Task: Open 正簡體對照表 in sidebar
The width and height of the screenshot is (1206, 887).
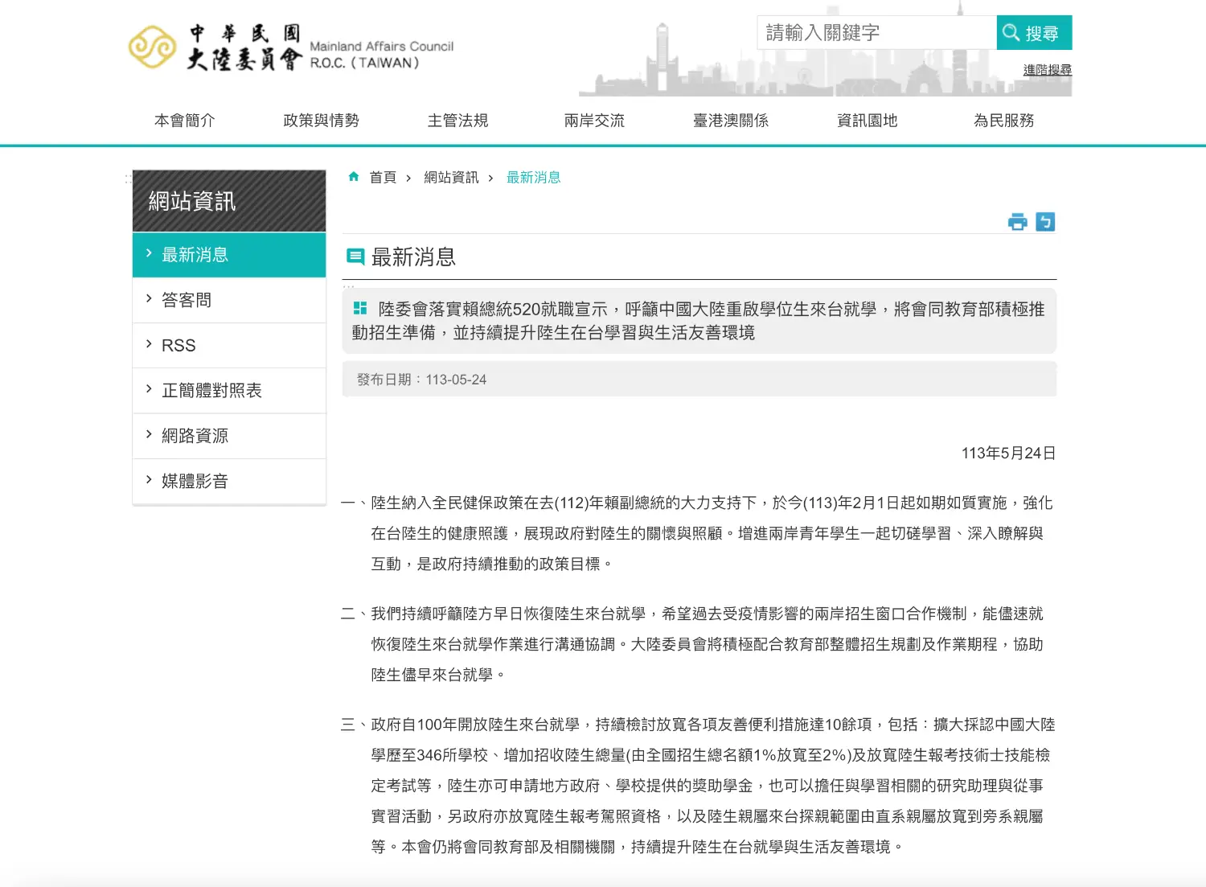Action: point(211,391)
